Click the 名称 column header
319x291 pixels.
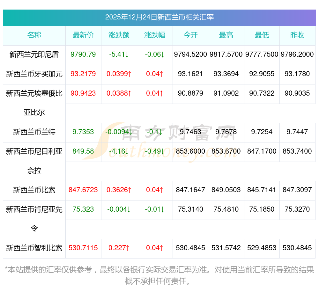34,35
